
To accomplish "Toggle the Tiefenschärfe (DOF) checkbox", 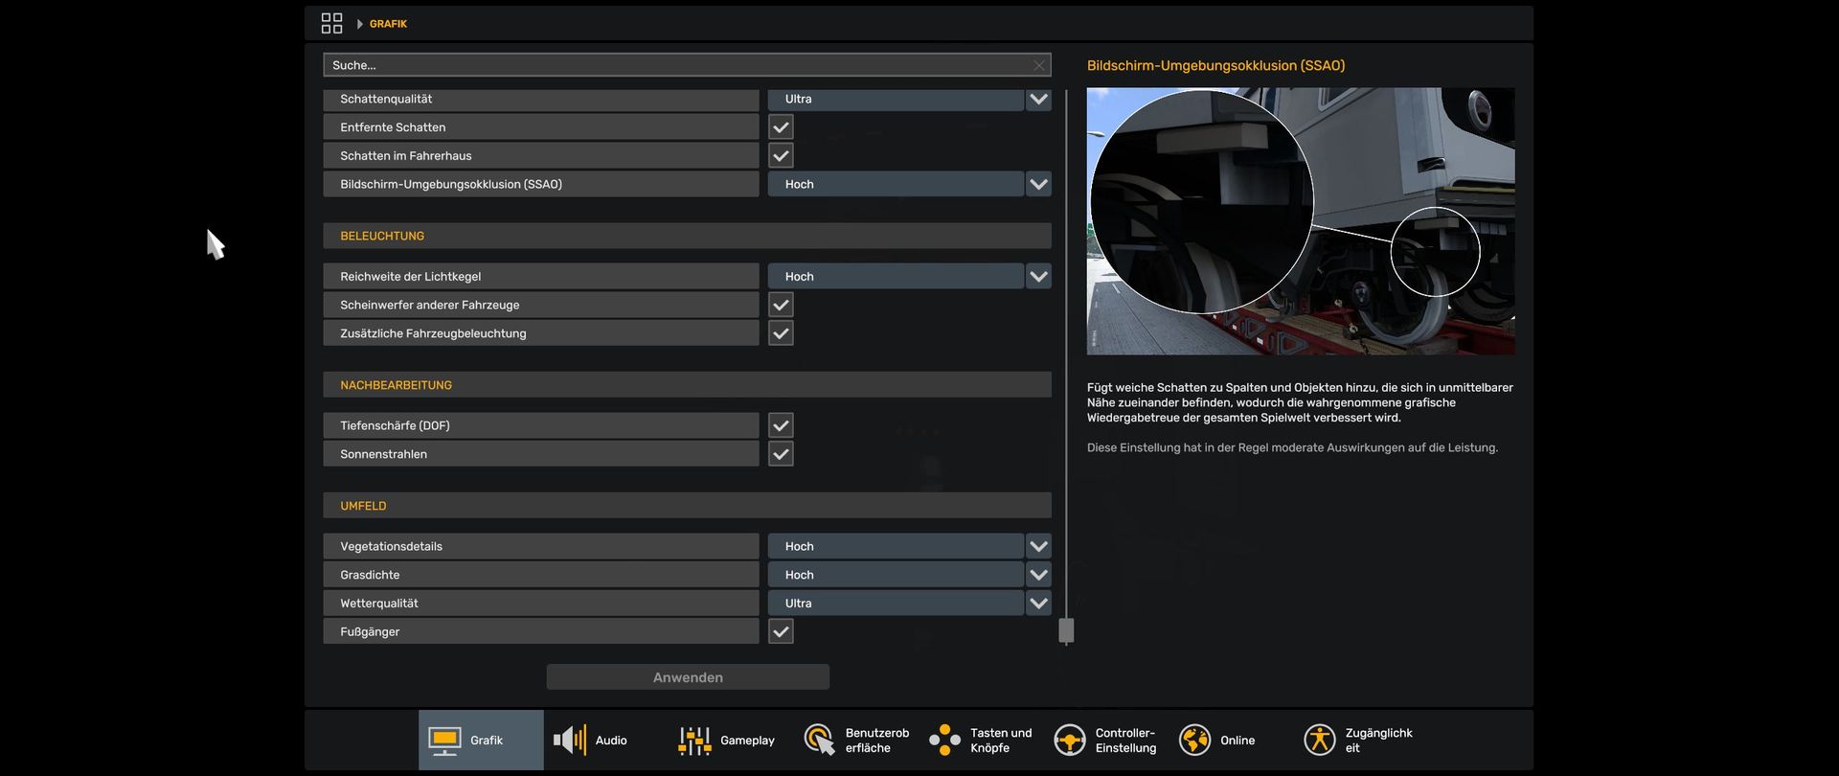I will pyautogui.click(x=781, y=425).
